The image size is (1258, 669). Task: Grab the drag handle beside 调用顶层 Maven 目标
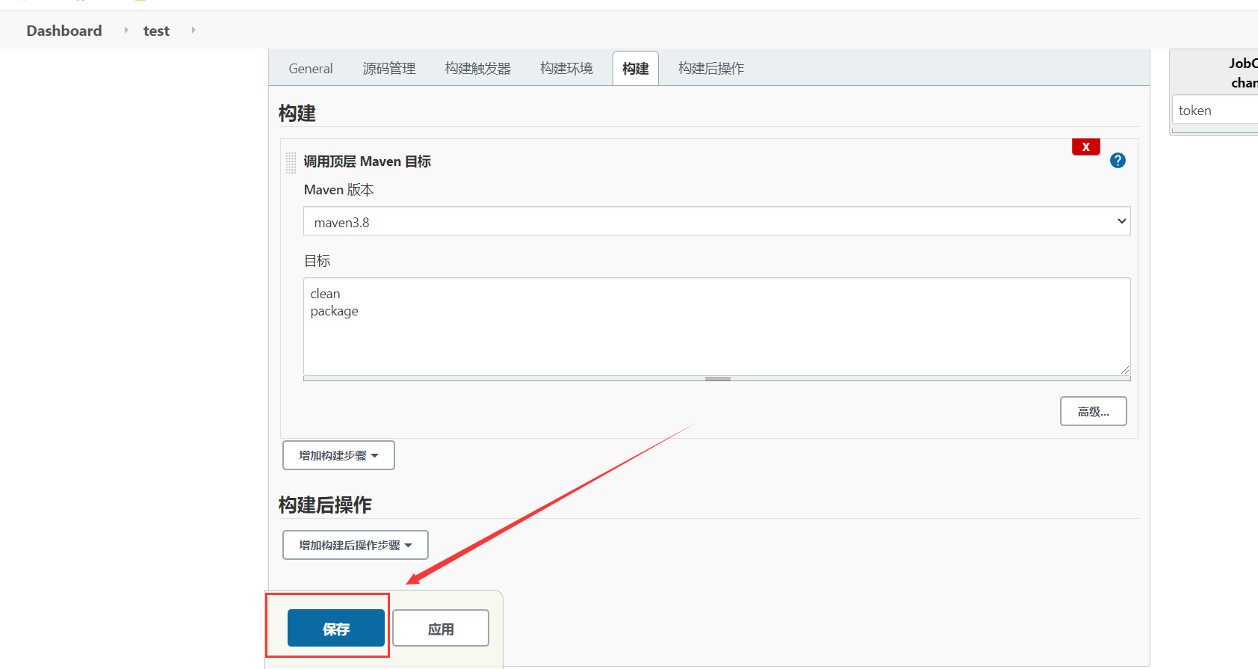click(x=291, y=162)
